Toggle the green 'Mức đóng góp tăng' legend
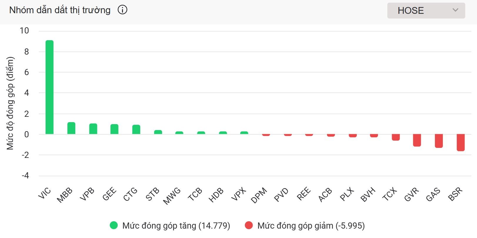The width and height of the screenshot is (477, 238). tap(176, 225)
